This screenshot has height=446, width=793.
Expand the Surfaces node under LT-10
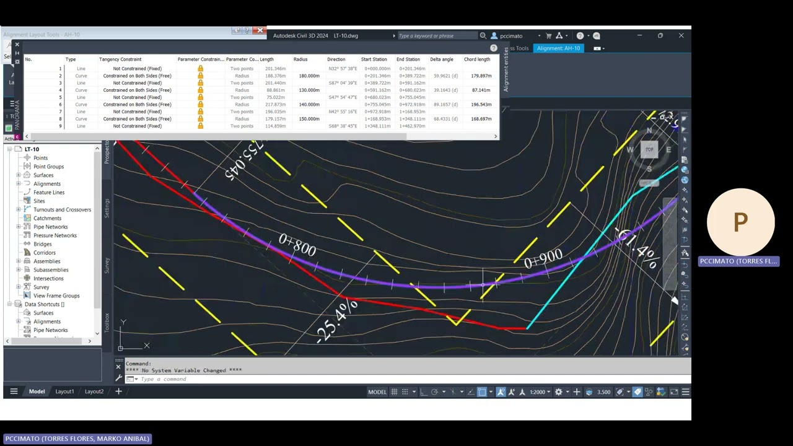coord(19,175)
